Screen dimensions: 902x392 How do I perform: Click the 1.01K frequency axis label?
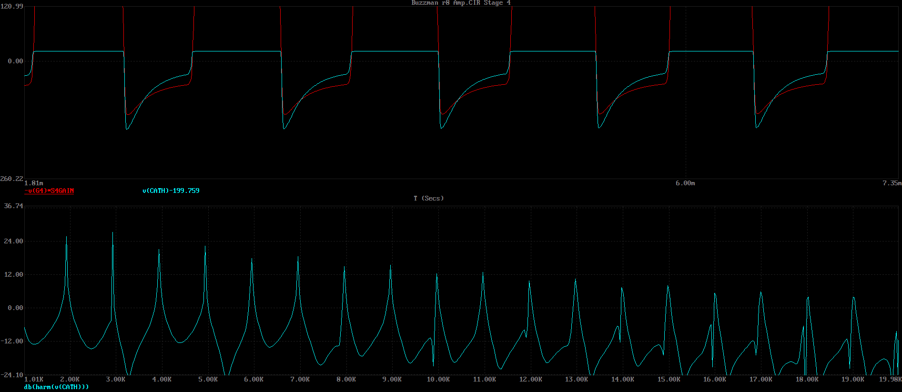pyautogui.click(x=34, y=380)
